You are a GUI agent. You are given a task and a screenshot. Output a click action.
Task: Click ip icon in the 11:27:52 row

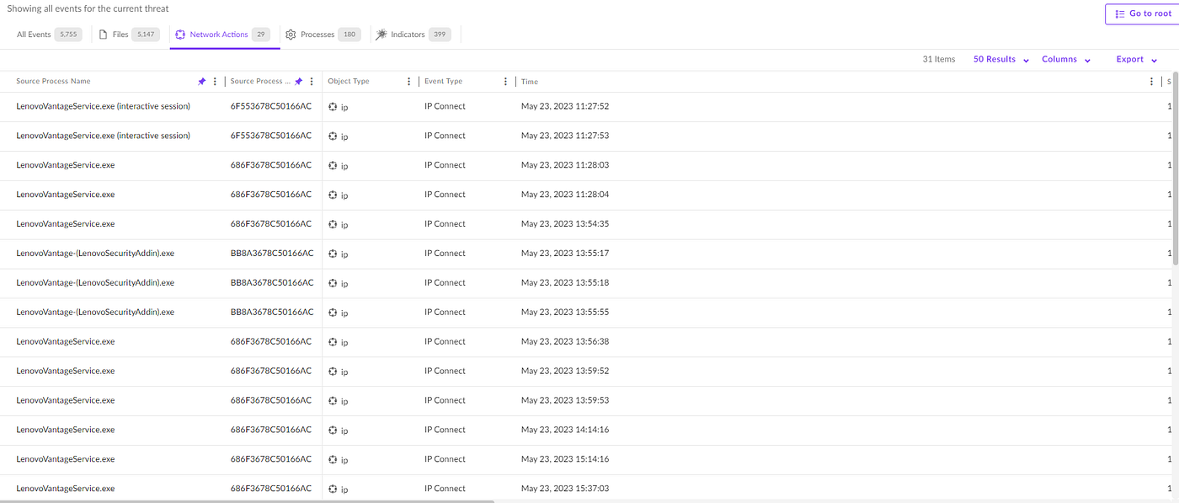[x=333, y=107]
